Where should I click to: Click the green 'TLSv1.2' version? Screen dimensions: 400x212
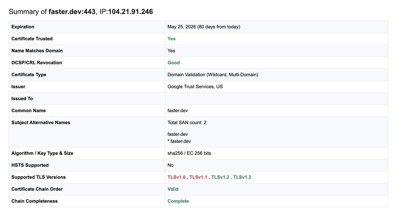[220, 177]
